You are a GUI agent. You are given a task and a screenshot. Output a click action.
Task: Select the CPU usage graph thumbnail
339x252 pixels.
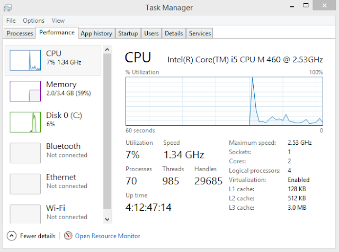pos(25,60)
